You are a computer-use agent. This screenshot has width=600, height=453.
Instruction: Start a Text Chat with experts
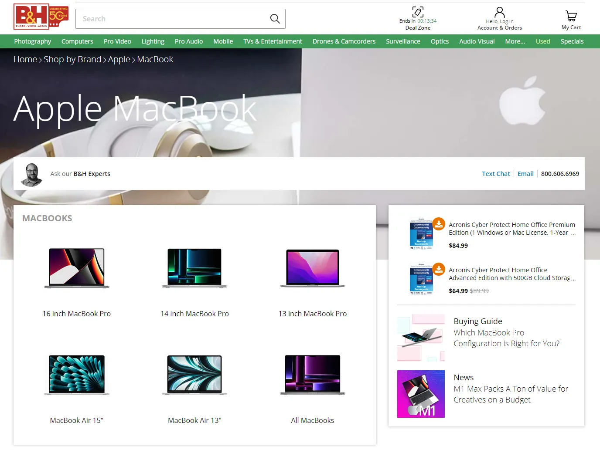(496, 174)
